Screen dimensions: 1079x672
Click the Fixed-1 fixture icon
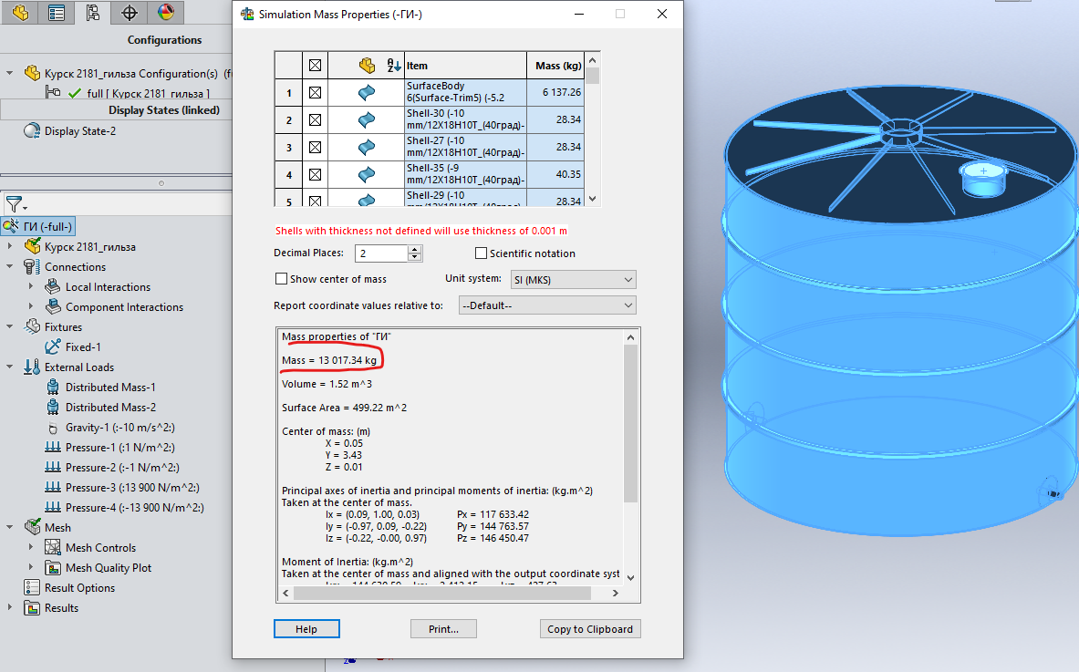pyautogui.click(x=53, y=347)
